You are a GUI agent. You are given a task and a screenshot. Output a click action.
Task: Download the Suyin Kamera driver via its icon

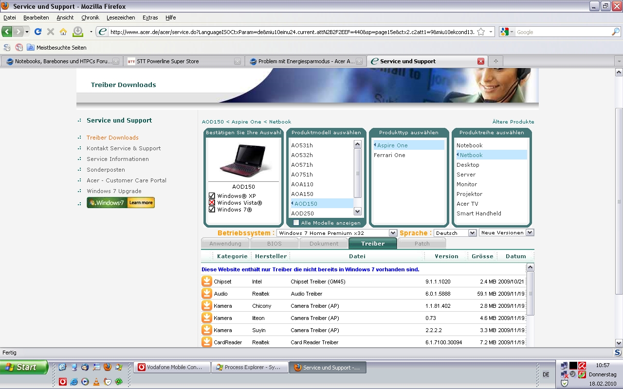[x=207, y=330]
